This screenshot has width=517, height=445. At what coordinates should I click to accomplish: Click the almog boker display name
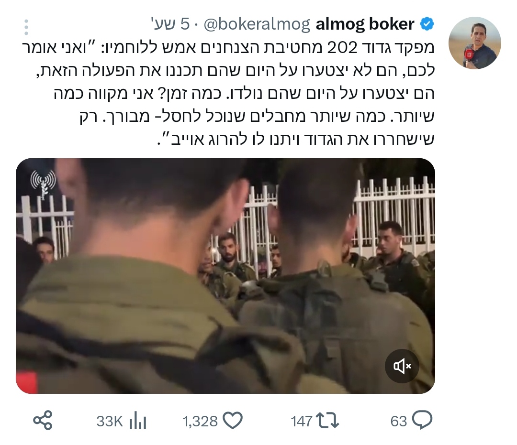pos(365,24)
